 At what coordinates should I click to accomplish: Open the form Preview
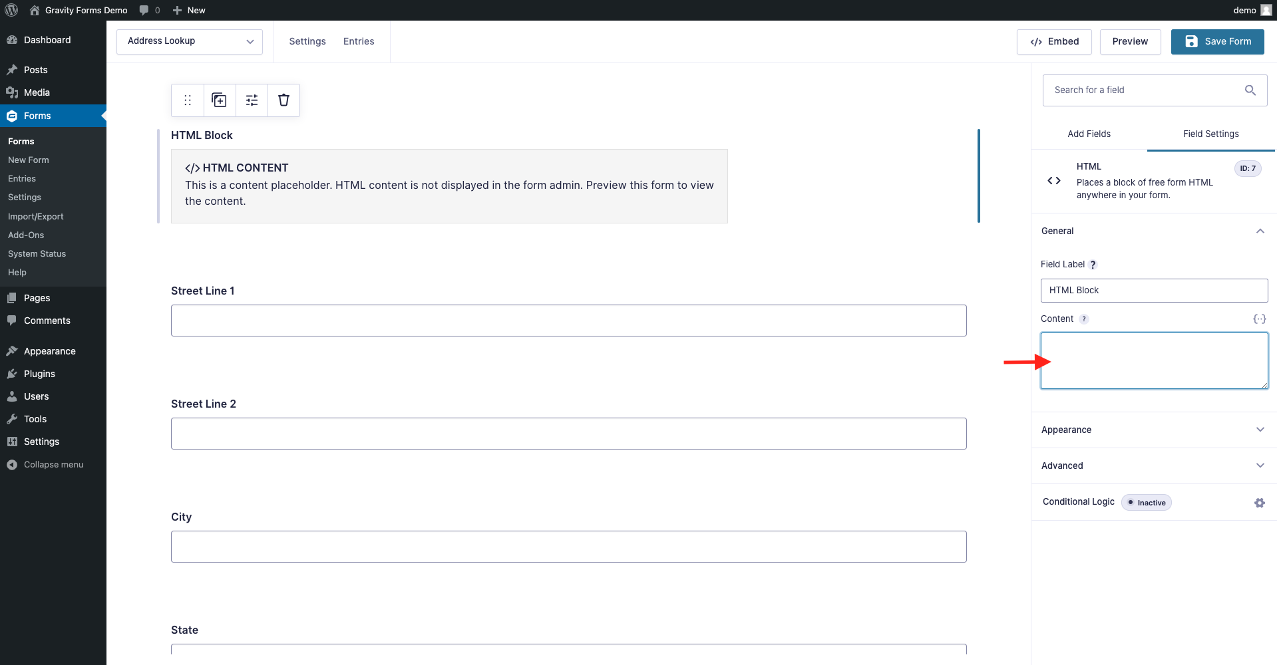pos(1129,41)
